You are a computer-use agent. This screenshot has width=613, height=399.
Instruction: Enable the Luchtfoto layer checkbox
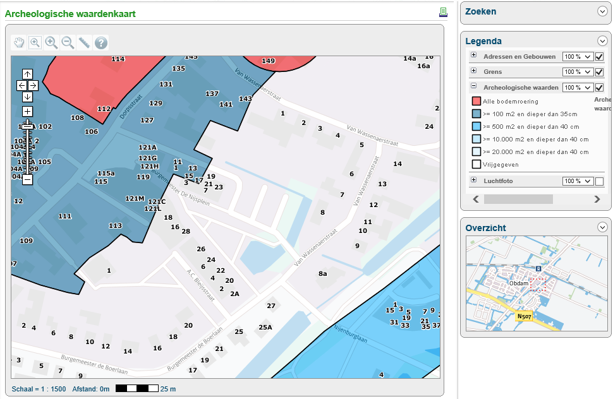[599, 181]
